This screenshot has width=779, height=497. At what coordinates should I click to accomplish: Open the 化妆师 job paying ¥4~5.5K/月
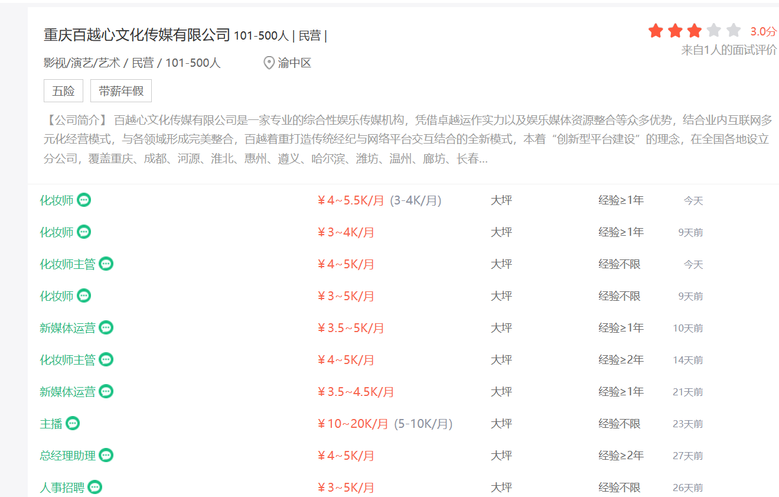point(57,200)
